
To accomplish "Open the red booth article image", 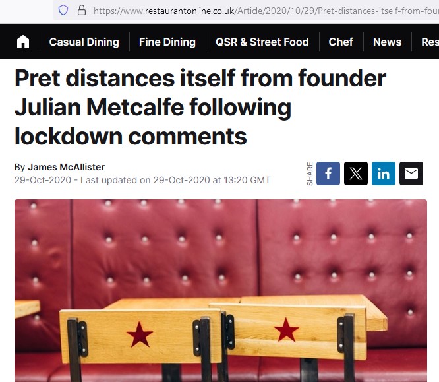I will [x=221, y=291].
